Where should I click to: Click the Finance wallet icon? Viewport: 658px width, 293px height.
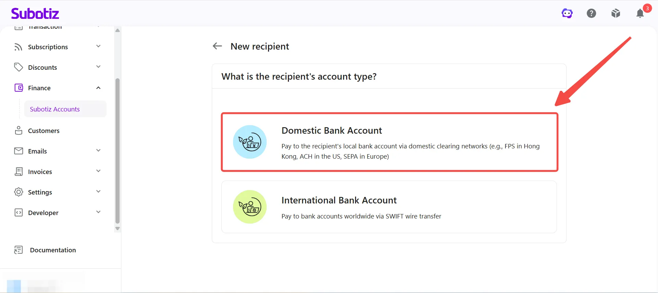pyautogui.click(x=19, y=88)
